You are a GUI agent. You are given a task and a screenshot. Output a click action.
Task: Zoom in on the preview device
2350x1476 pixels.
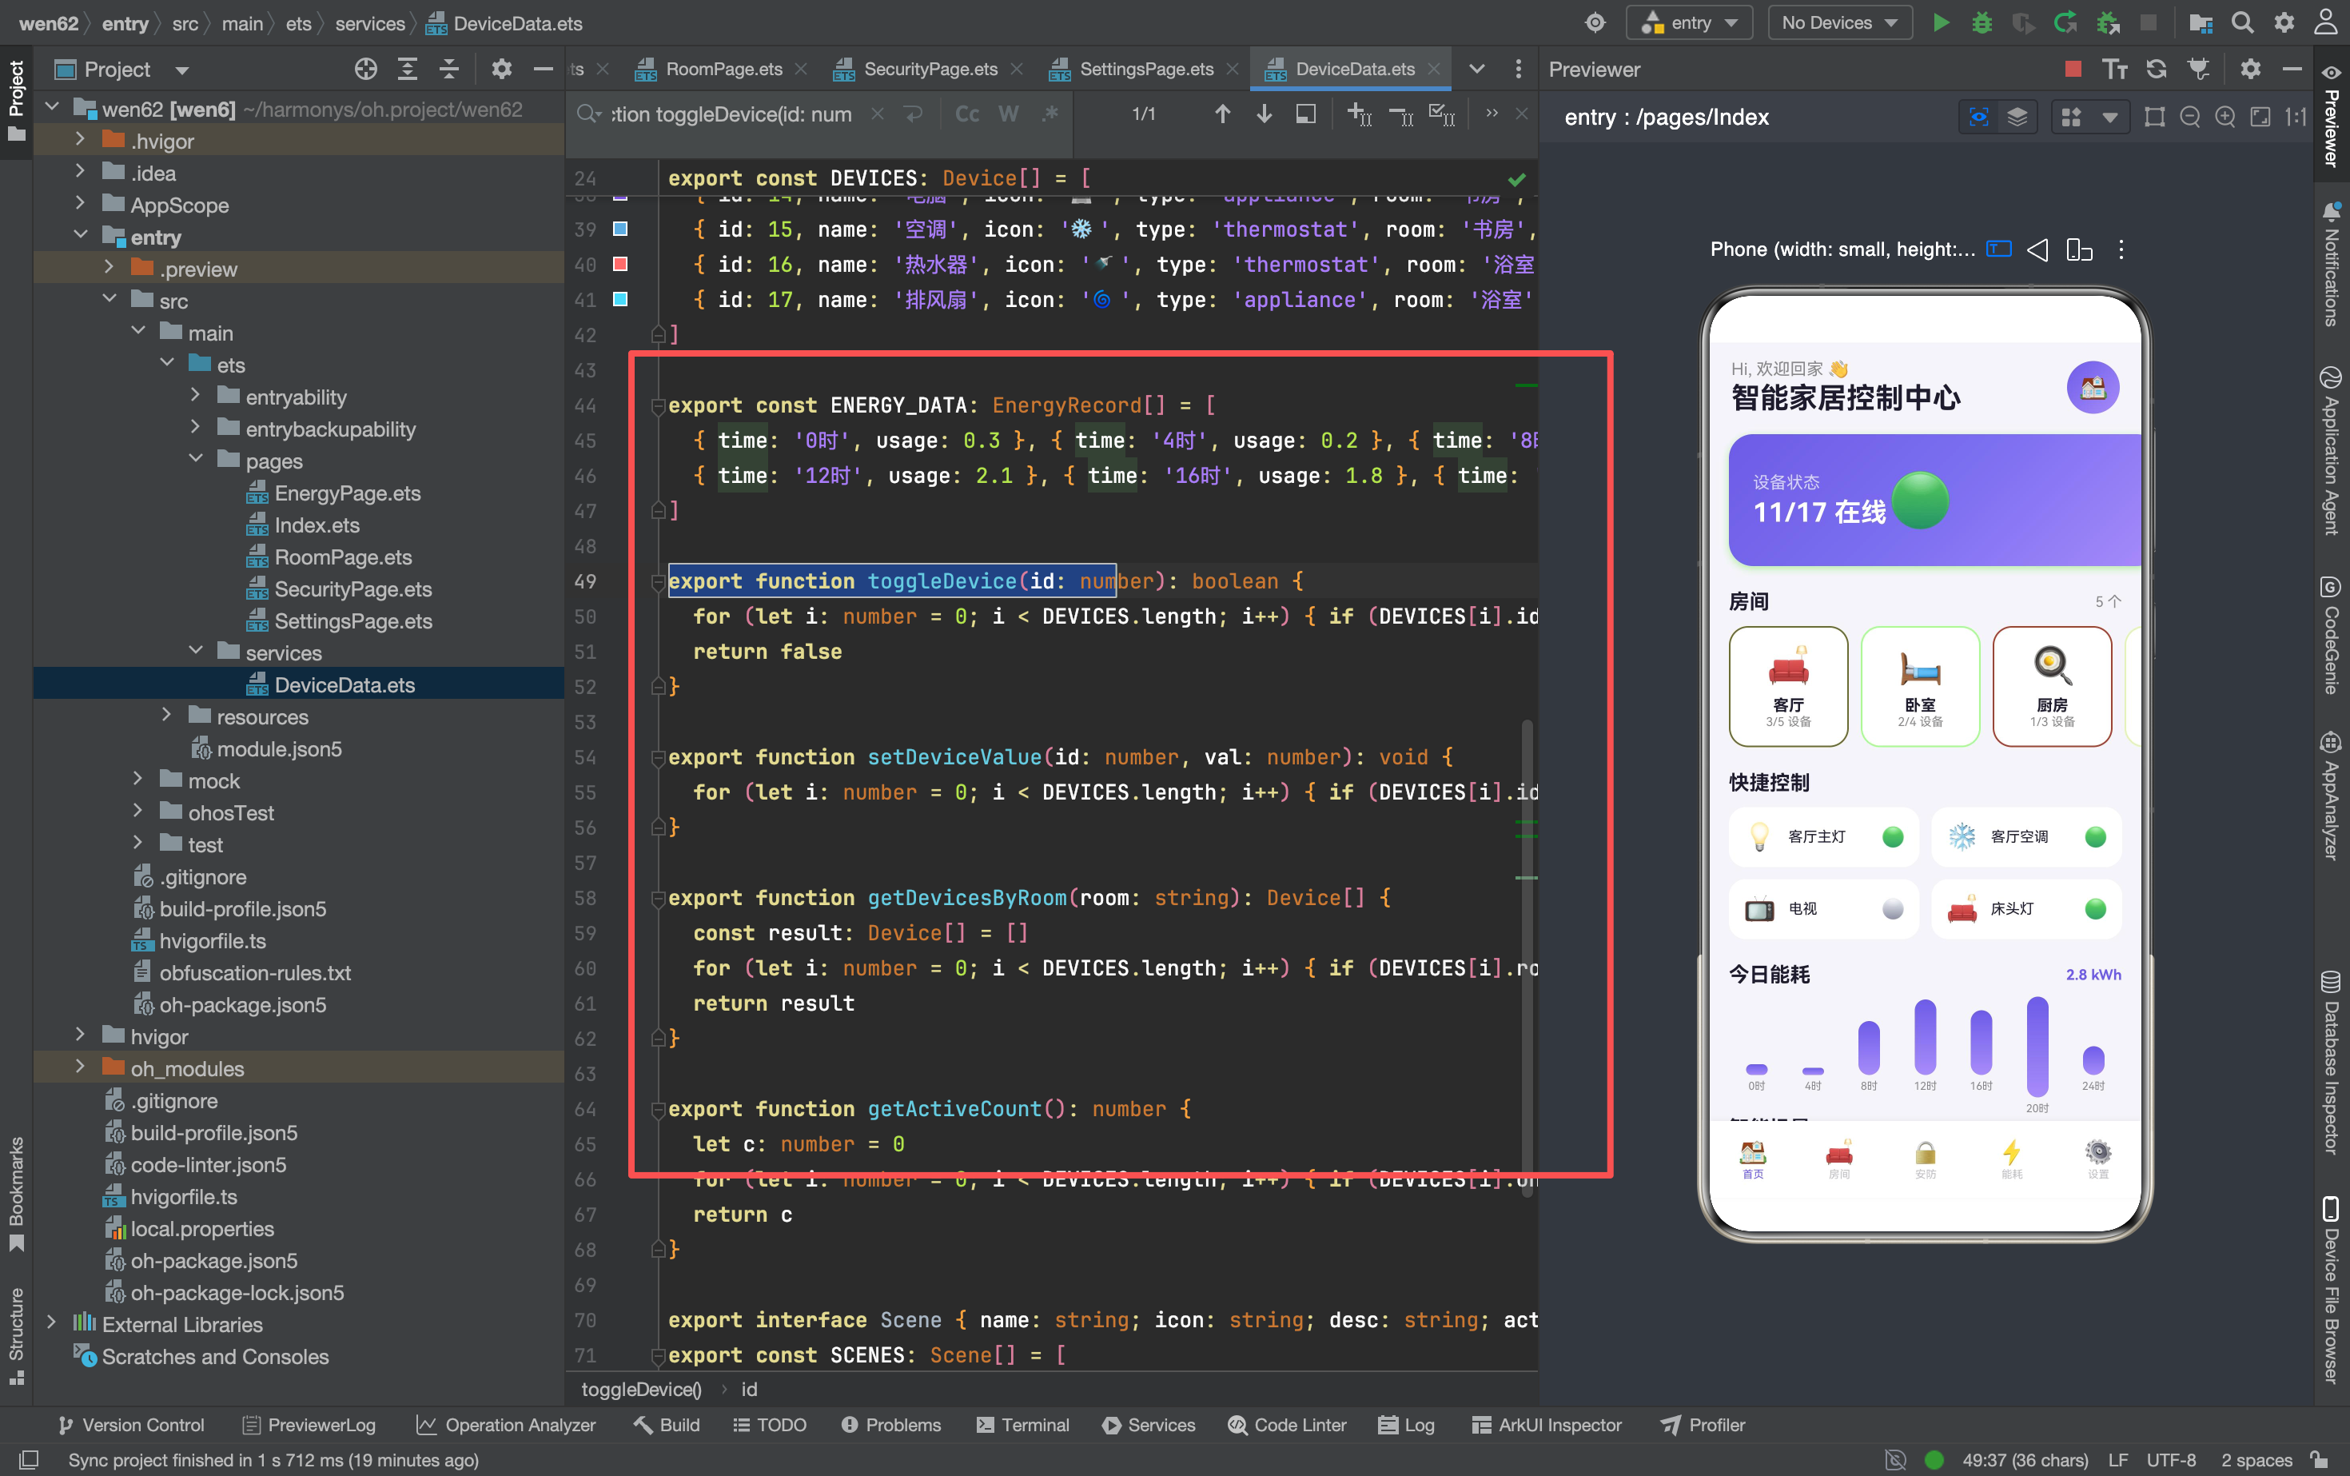pyautogui.click(x=2224, y=116)
